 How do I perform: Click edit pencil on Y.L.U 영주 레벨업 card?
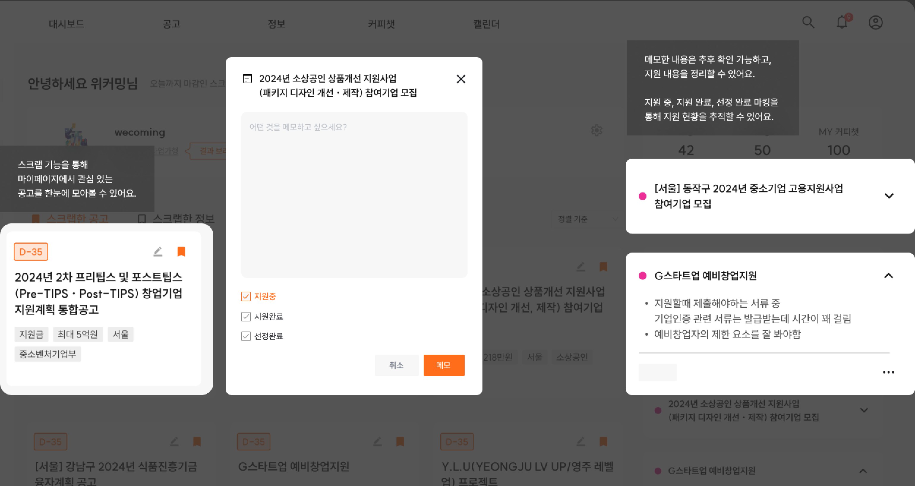(x=580, y=442)
